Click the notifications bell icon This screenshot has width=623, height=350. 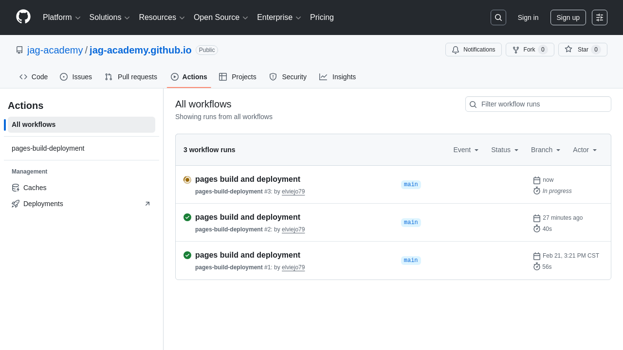click(456, 50)
